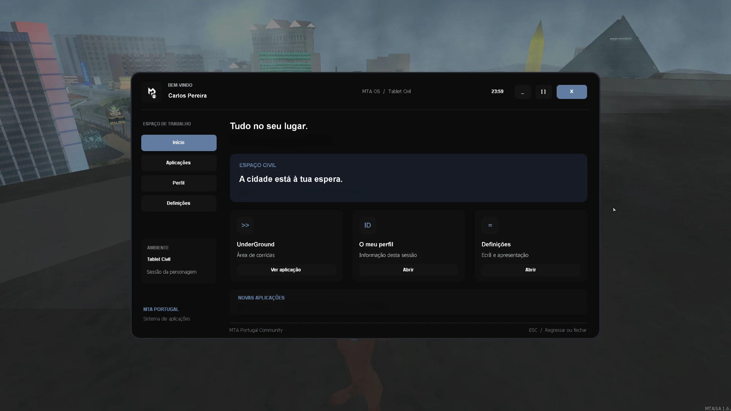This screenshot has height=411, width=731.
Task: Click Sessão da personagem text
Action: [x=172, y=272]
